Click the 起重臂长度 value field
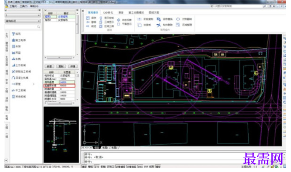Image resolution: width=291 pixels, height=172 pixels. tap(67, 86)
